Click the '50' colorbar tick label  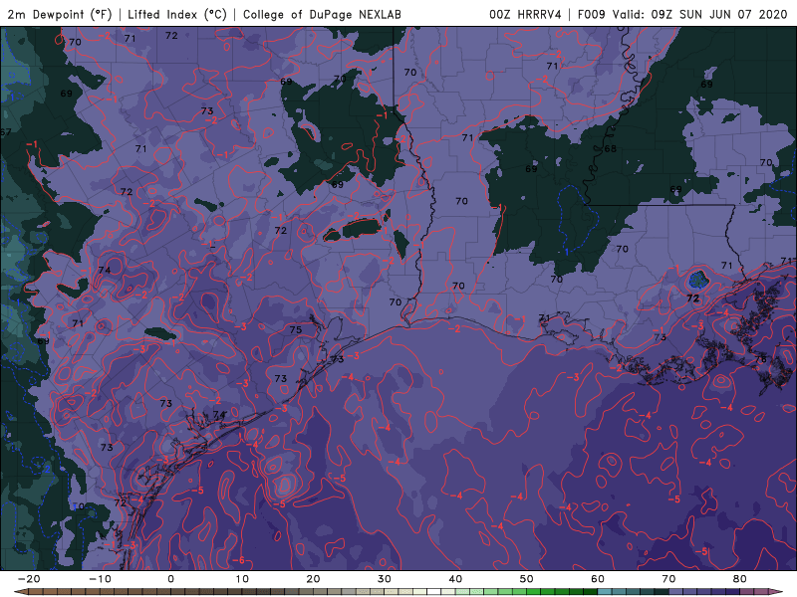[527, 579]
